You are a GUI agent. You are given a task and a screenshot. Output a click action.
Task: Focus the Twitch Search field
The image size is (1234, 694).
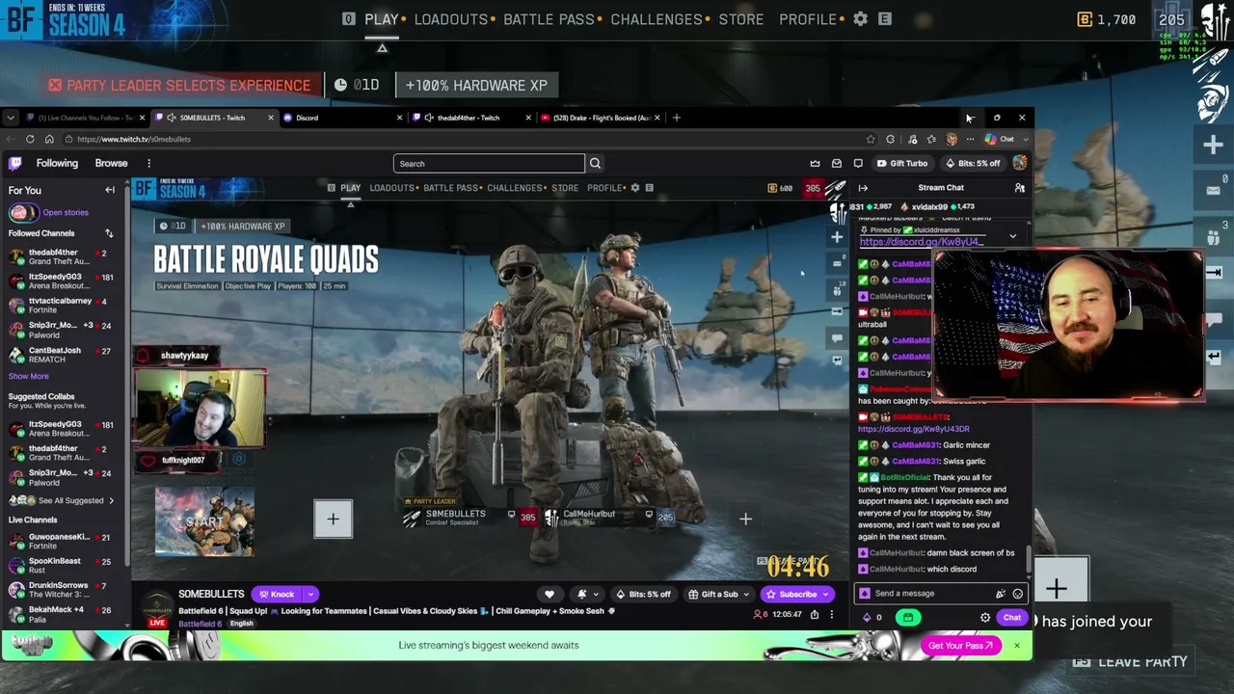pyautogui.click(x=489, y=164)
